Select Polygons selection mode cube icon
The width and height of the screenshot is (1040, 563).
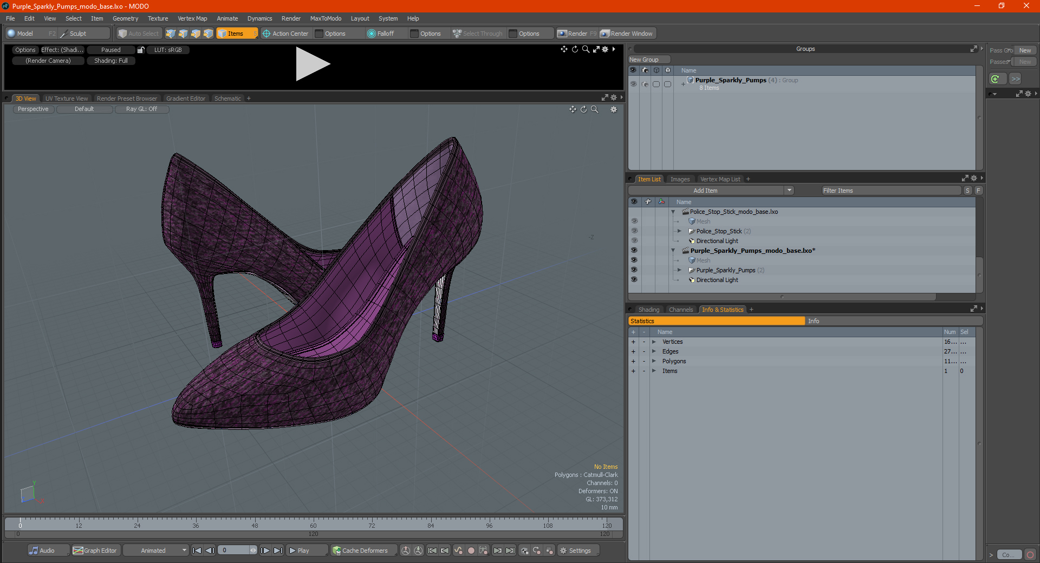(x=196, y=34)
